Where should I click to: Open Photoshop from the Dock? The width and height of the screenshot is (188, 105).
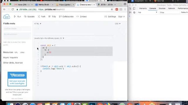coord(92,104)
